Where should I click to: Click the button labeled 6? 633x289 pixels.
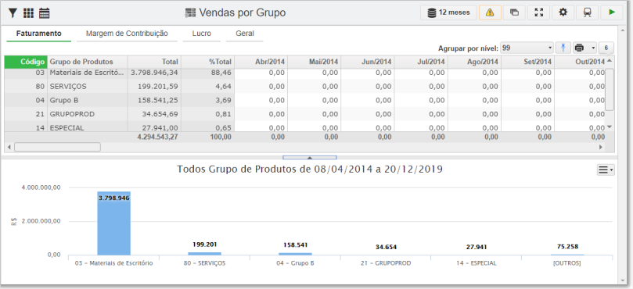[606, 48]
